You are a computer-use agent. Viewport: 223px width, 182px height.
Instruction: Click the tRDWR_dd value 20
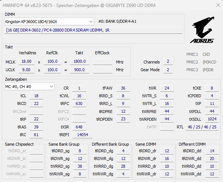[x=212, y=159]
